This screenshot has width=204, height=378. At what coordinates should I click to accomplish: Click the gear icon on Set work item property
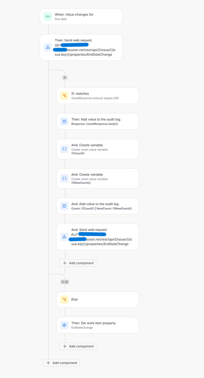click(x=64, y=325)
